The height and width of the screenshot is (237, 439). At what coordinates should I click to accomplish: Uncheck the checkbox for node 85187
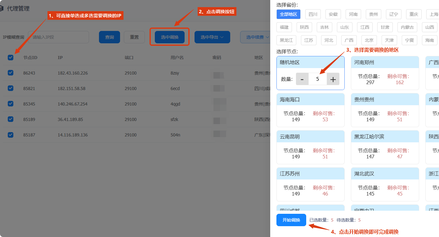(x=11, y=135)
